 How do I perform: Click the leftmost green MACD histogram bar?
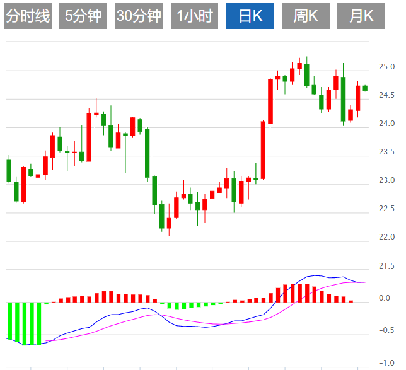point(10,320)
